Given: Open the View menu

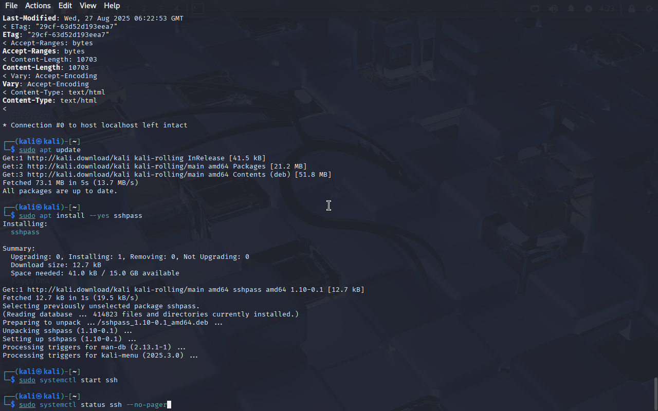Looking at the screenshot, I should (88, 6).
